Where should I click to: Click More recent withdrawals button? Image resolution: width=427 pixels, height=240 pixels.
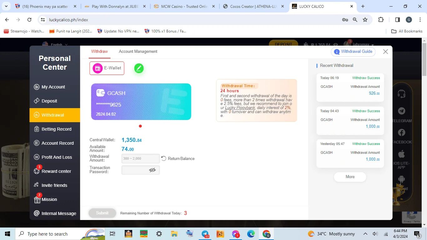[350, 177]
